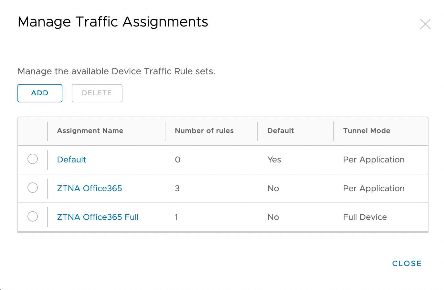Click the Default column header

click(280, 130)
